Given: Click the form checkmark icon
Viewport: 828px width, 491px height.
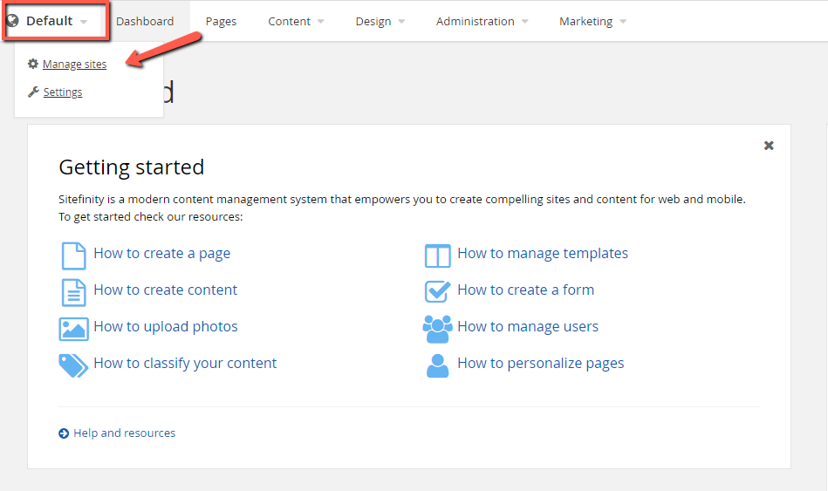Looking at the screenshot, I should click(437, 291).
